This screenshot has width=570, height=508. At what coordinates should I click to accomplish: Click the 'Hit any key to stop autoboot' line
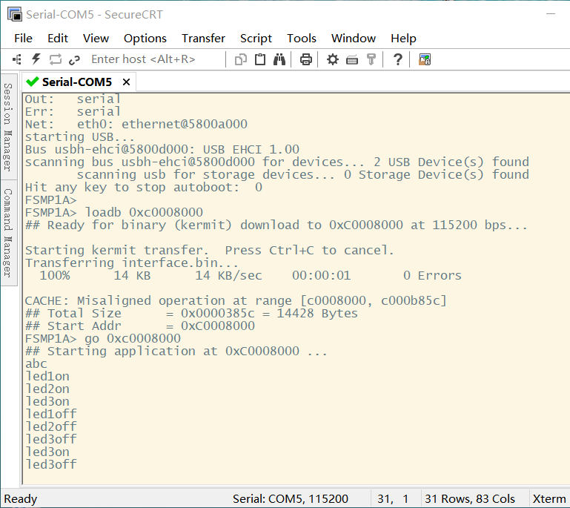(144, 188)
